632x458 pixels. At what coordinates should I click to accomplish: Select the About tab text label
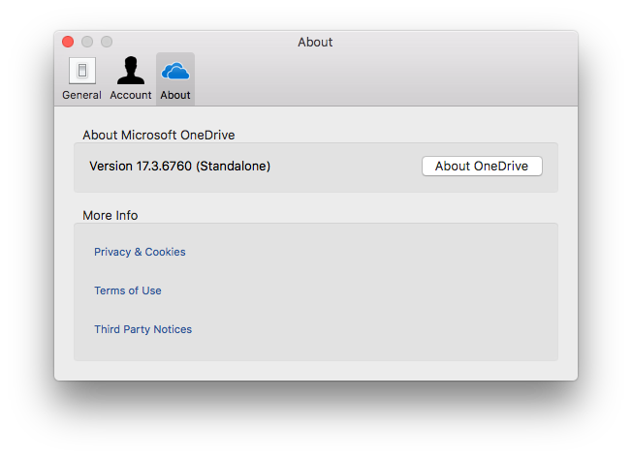[175, 95]
